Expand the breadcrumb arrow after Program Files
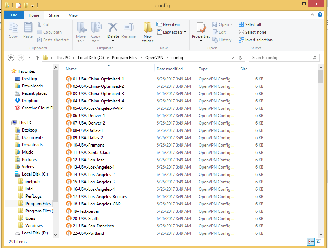The image size is (328, 248). [141, 58]
